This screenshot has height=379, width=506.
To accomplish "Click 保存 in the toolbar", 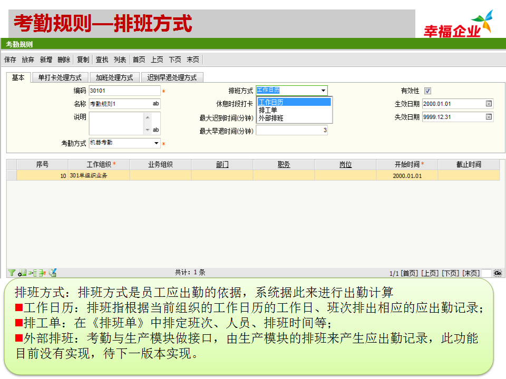I will (10, 59).
